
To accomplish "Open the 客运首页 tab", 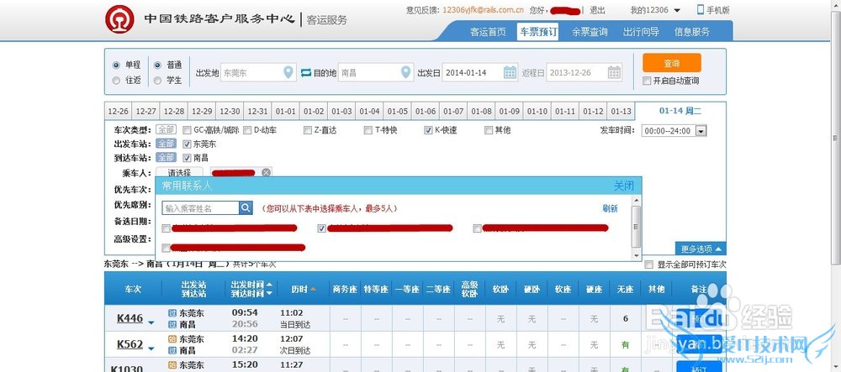I will coord(488,32).
